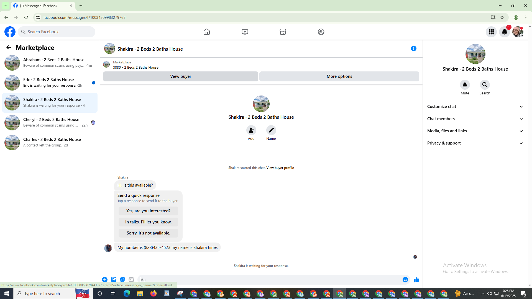Open the notifications bell
The image size is (532, 299).
coord(505,32)
